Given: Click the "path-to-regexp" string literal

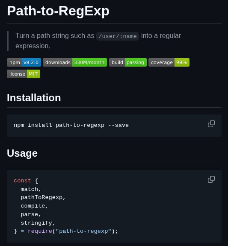Looking at the screenshot, I should [83, 231].
